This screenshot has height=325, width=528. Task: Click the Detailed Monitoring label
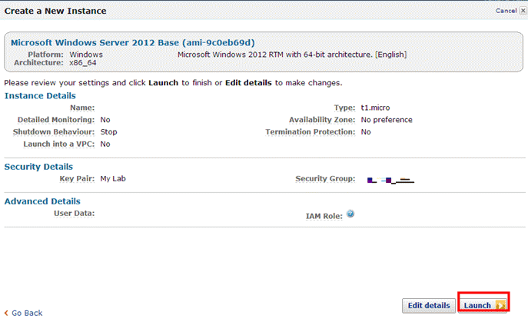point(56,120)
